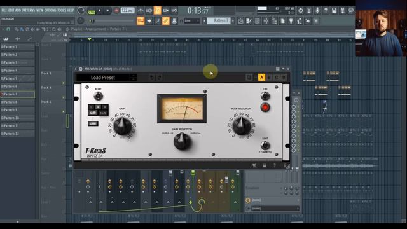Viewport: 407px width, 229px height.
Task: Open the PATTERNS menu
Action: pyautogui.click(x=28, y=10)
